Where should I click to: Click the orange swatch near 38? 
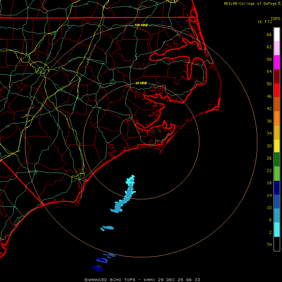277,118
